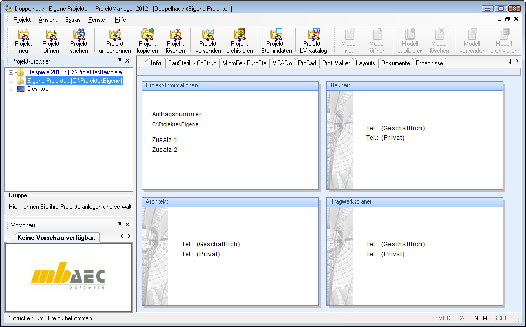Open the Extras menu
This screenshot has width=526, height=327.
(73, 20)
